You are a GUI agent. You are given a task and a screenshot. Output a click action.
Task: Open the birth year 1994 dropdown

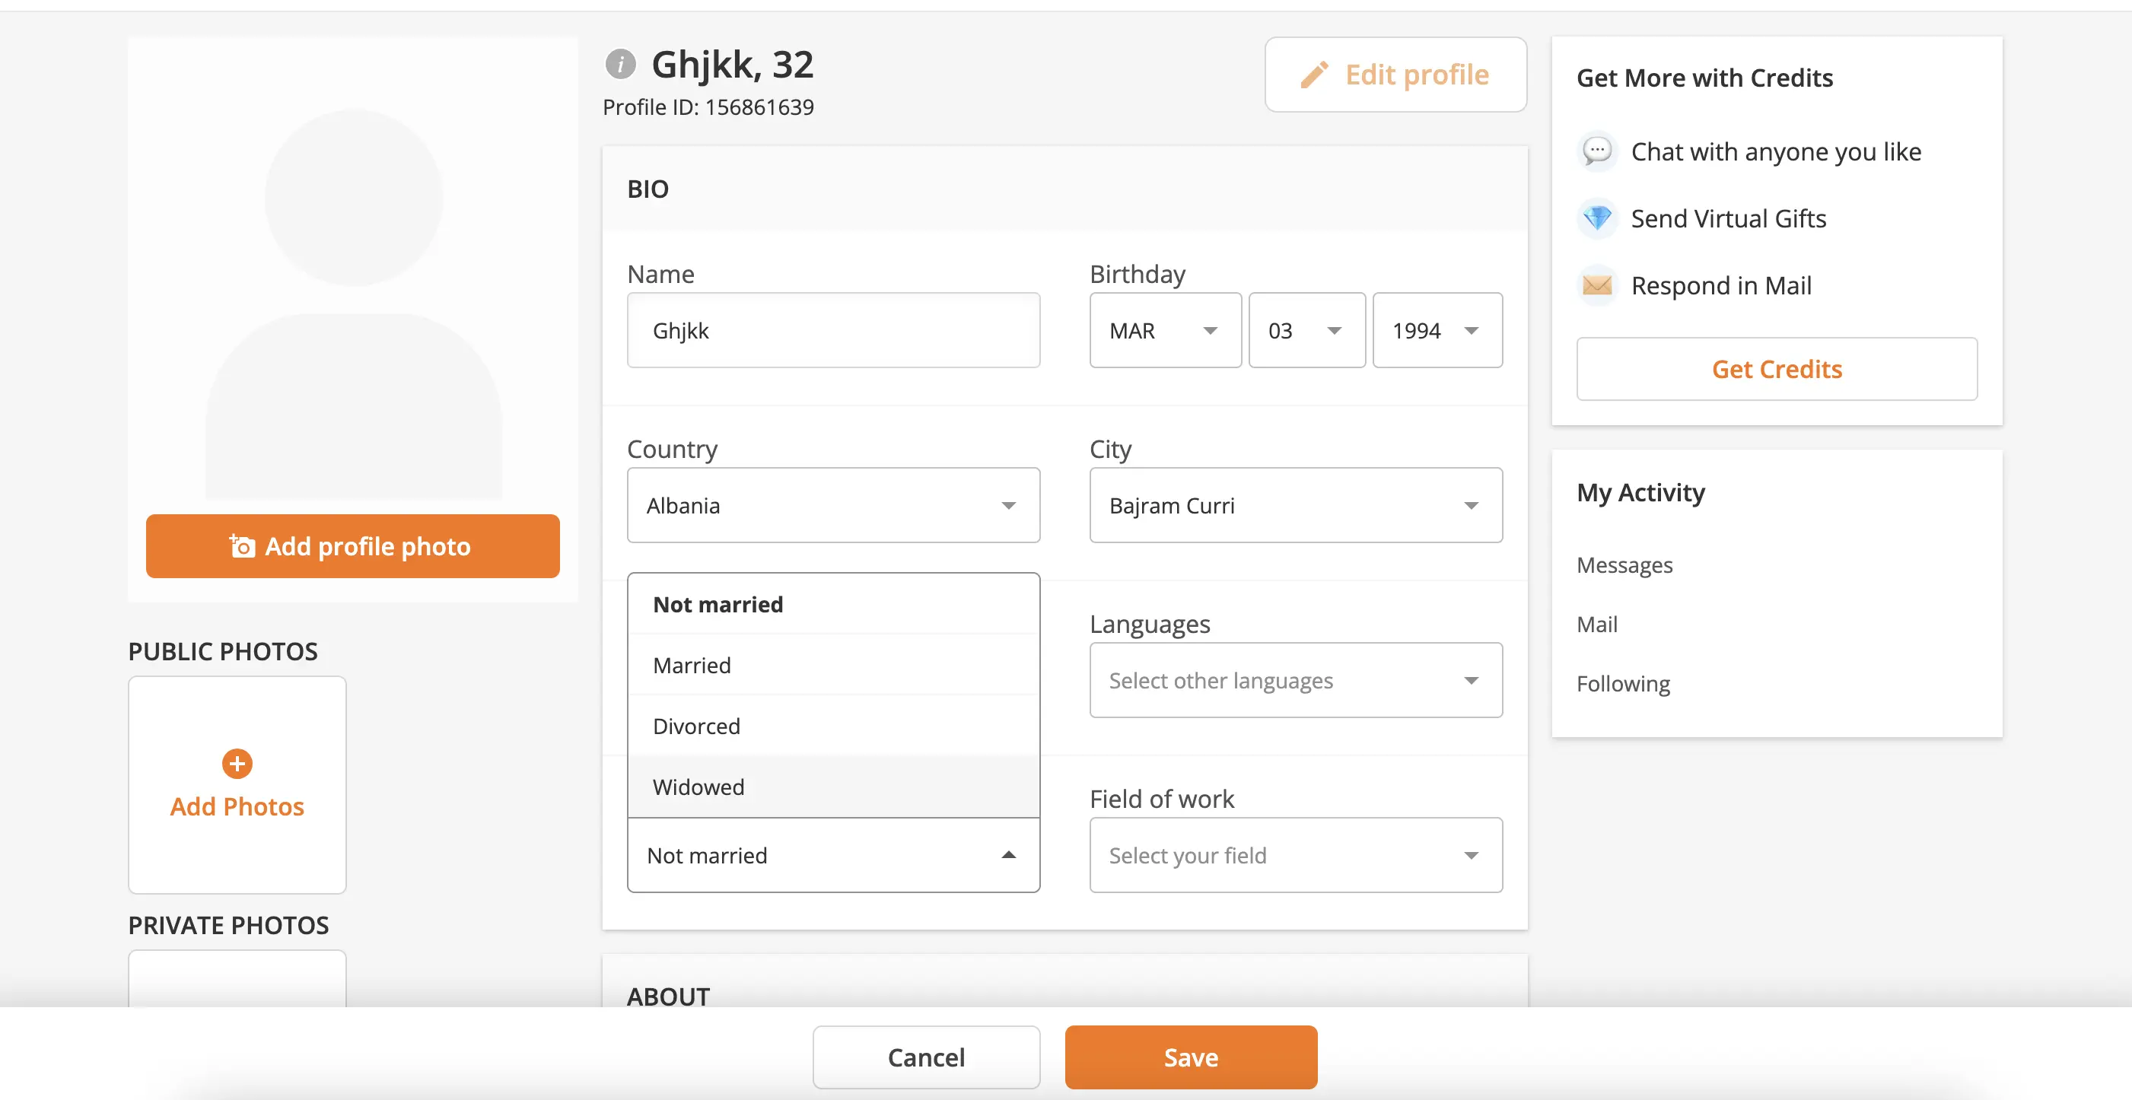click(1437, 330)
